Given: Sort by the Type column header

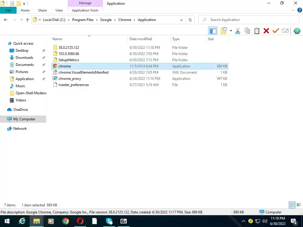Looking at the screenshot, I should [x=188, y=39].
